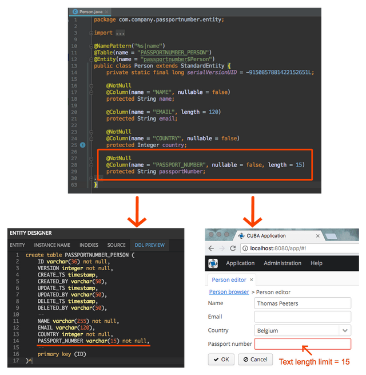Viewport: 366px width, 375px height.
Task: Click the primary key (ID) line
Action: (62, 354)
